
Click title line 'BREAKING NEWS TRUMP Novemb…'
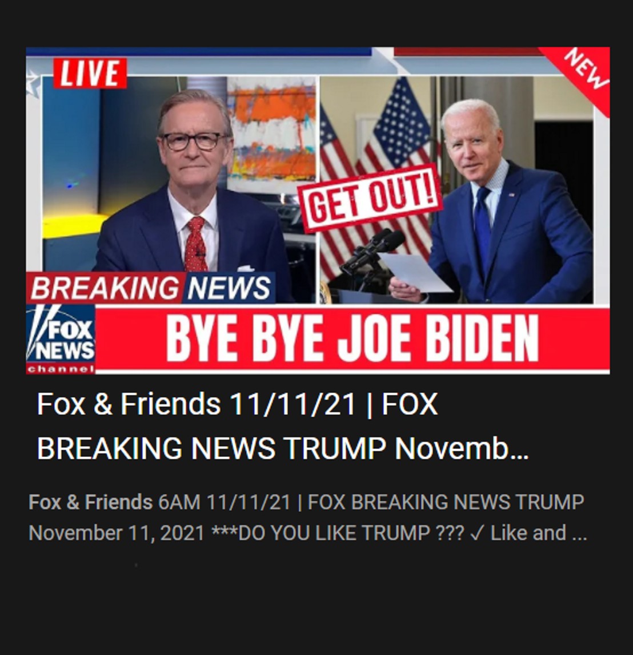pos(283,448)
